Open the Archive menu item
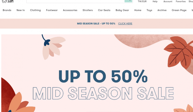 tap(162, 10)
